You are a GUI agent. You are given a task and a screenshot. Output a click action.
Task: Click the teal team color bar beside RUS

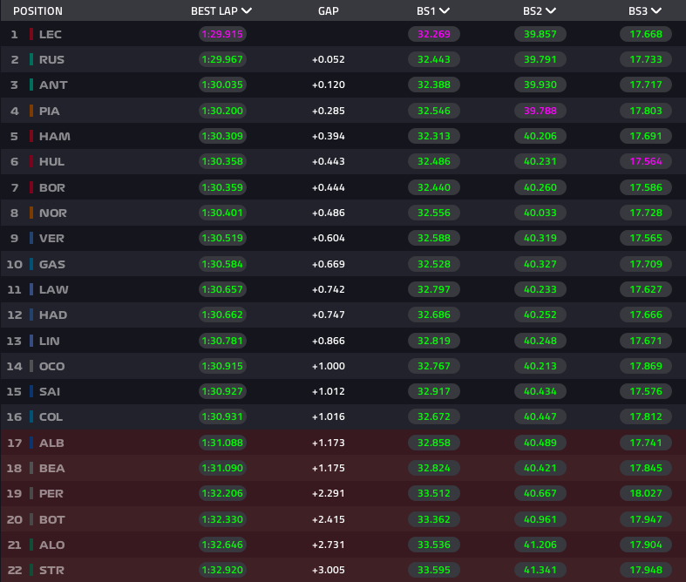pos(32,59)
